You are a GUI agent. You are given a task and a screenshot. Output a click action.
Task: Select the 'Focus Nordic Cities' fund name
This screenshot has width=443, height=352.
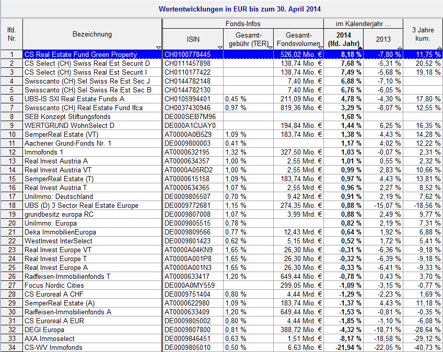[x=54, y=285]
